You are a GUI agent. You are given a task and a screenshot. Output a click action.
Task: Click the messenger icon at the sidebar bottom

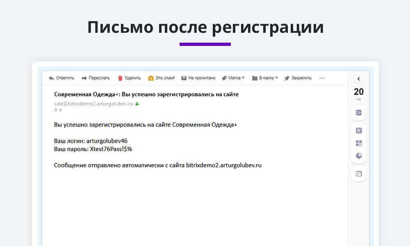click(359, 173)
